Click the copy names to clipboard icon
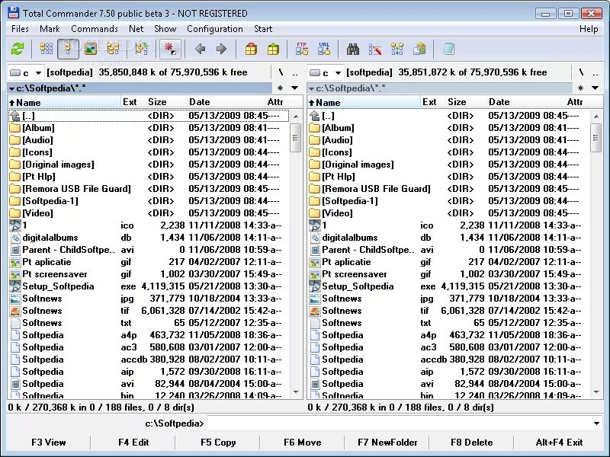 coord(419,49)
